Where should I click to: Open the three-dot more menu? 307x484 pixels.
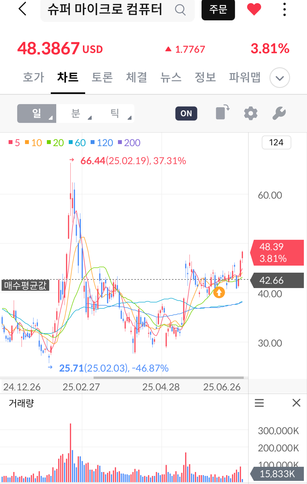coord(284,9)
